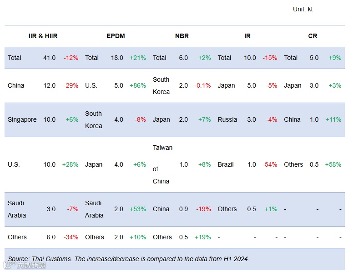Image resolution: width=348 pixels, height=272 pixels.
Task: Select the EPDM column header
Action: coord(116,36)
